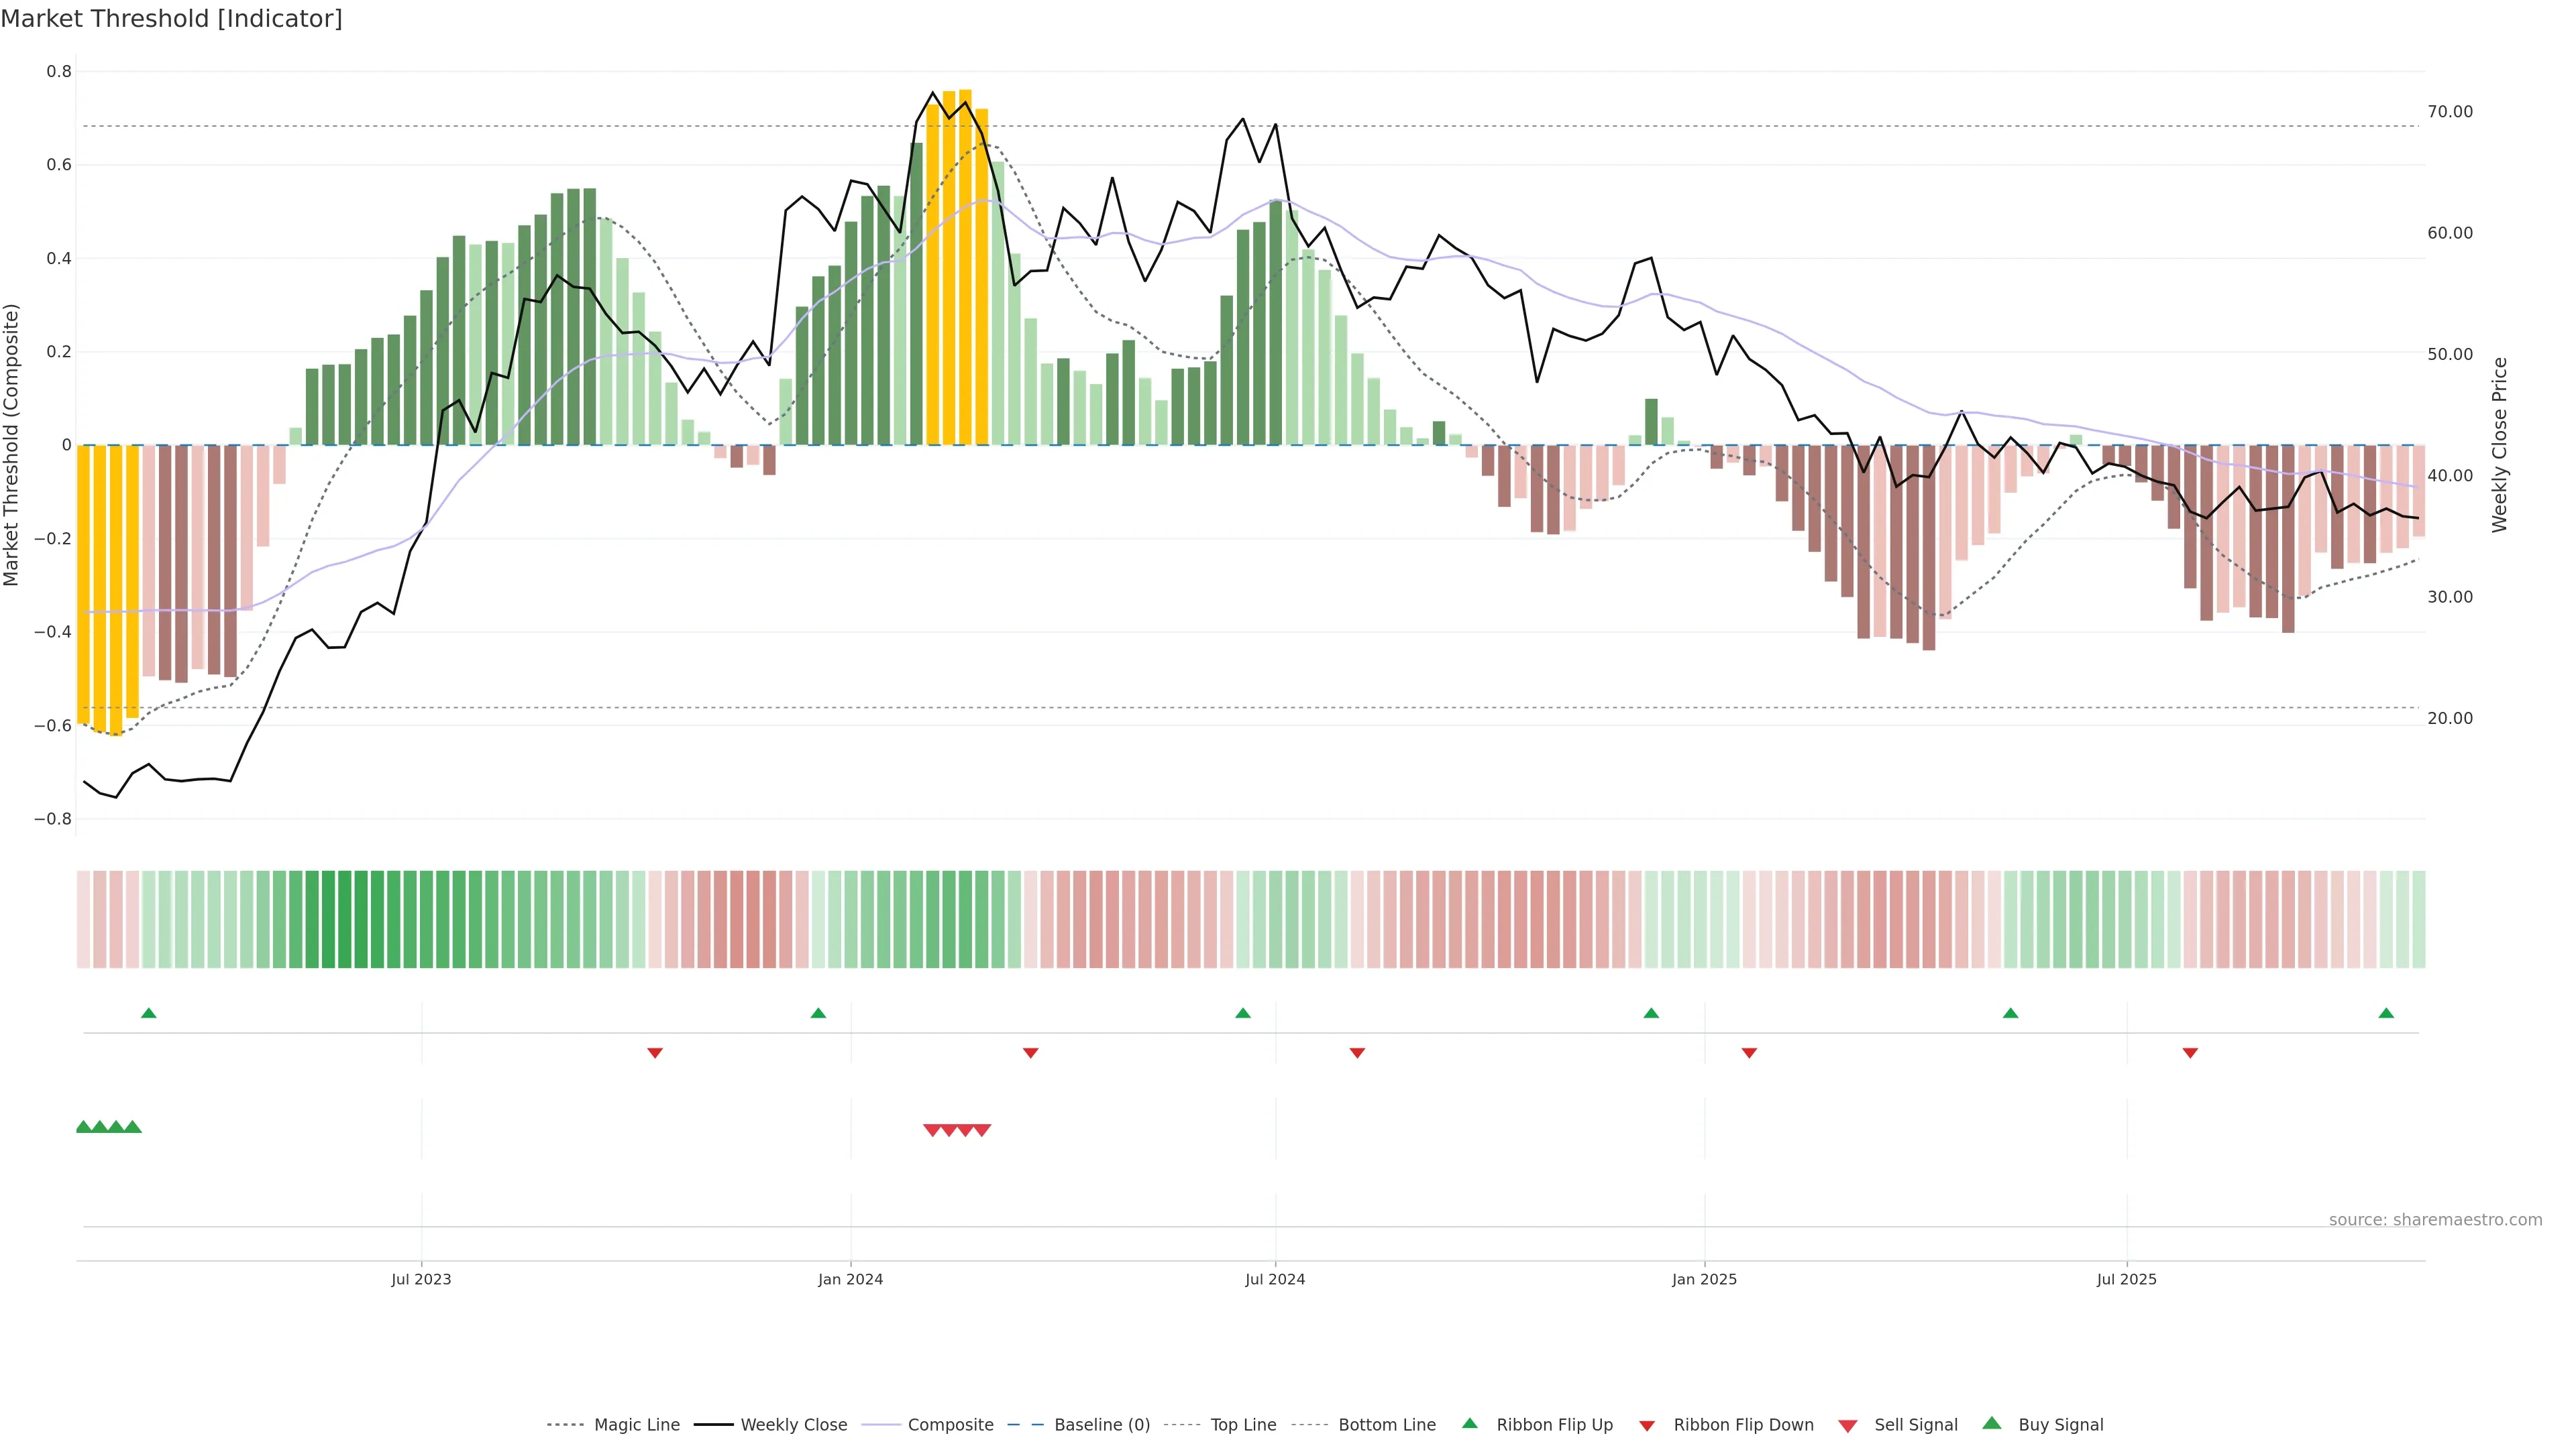Click first red ribbon flip down marker
The height and width of the screenshot is (1448, 2576).
point(655,1053)
